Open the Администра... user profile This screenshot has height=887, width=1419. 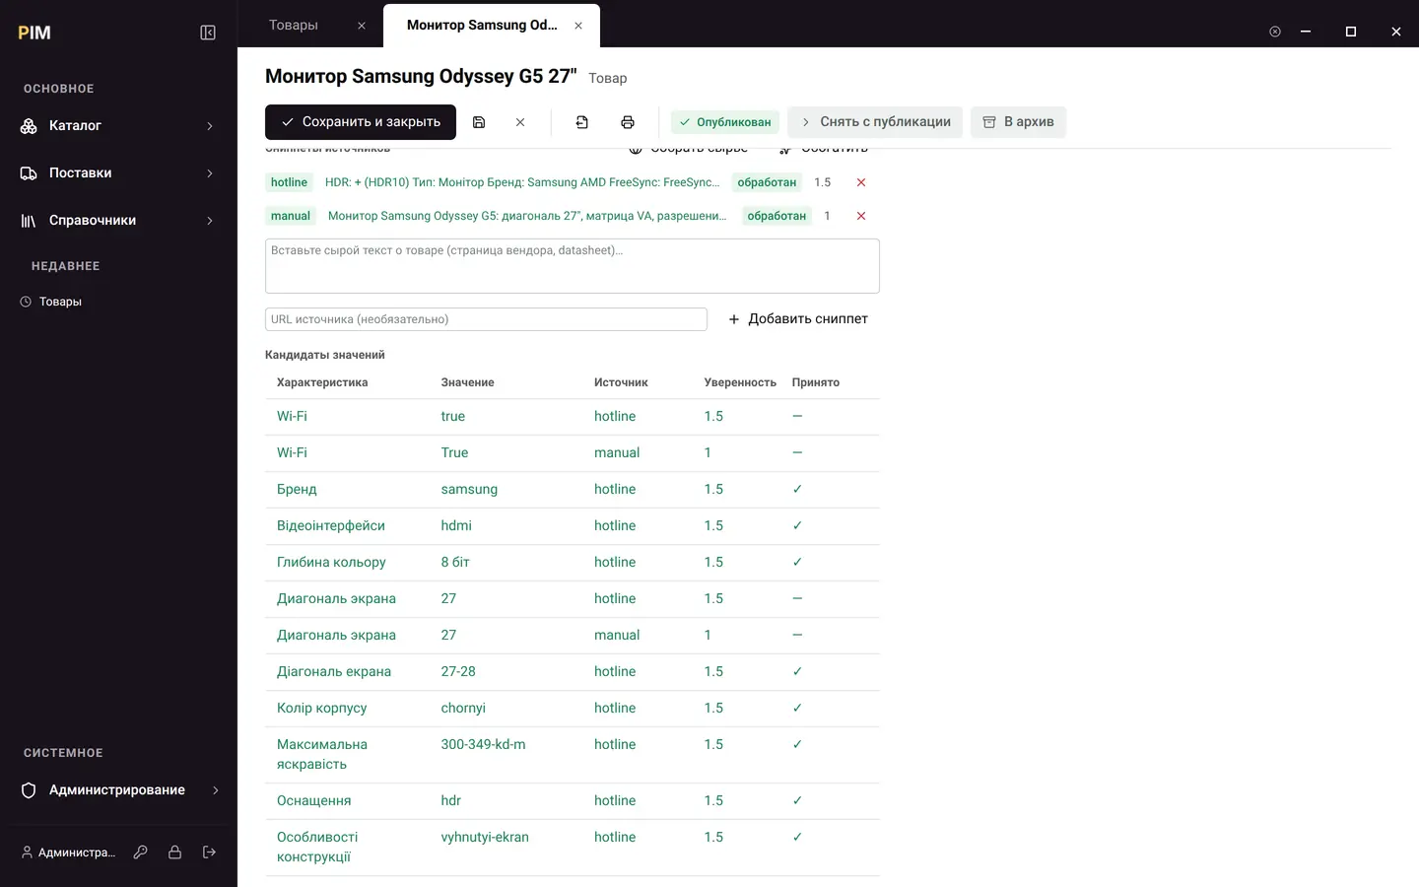68,853
